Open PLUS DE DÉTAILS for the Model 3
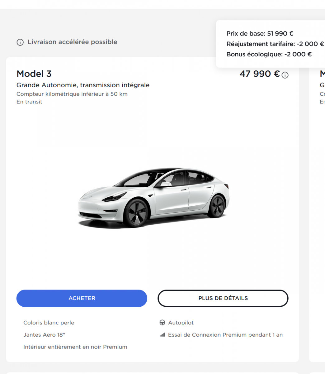 (x=223, y=298)
